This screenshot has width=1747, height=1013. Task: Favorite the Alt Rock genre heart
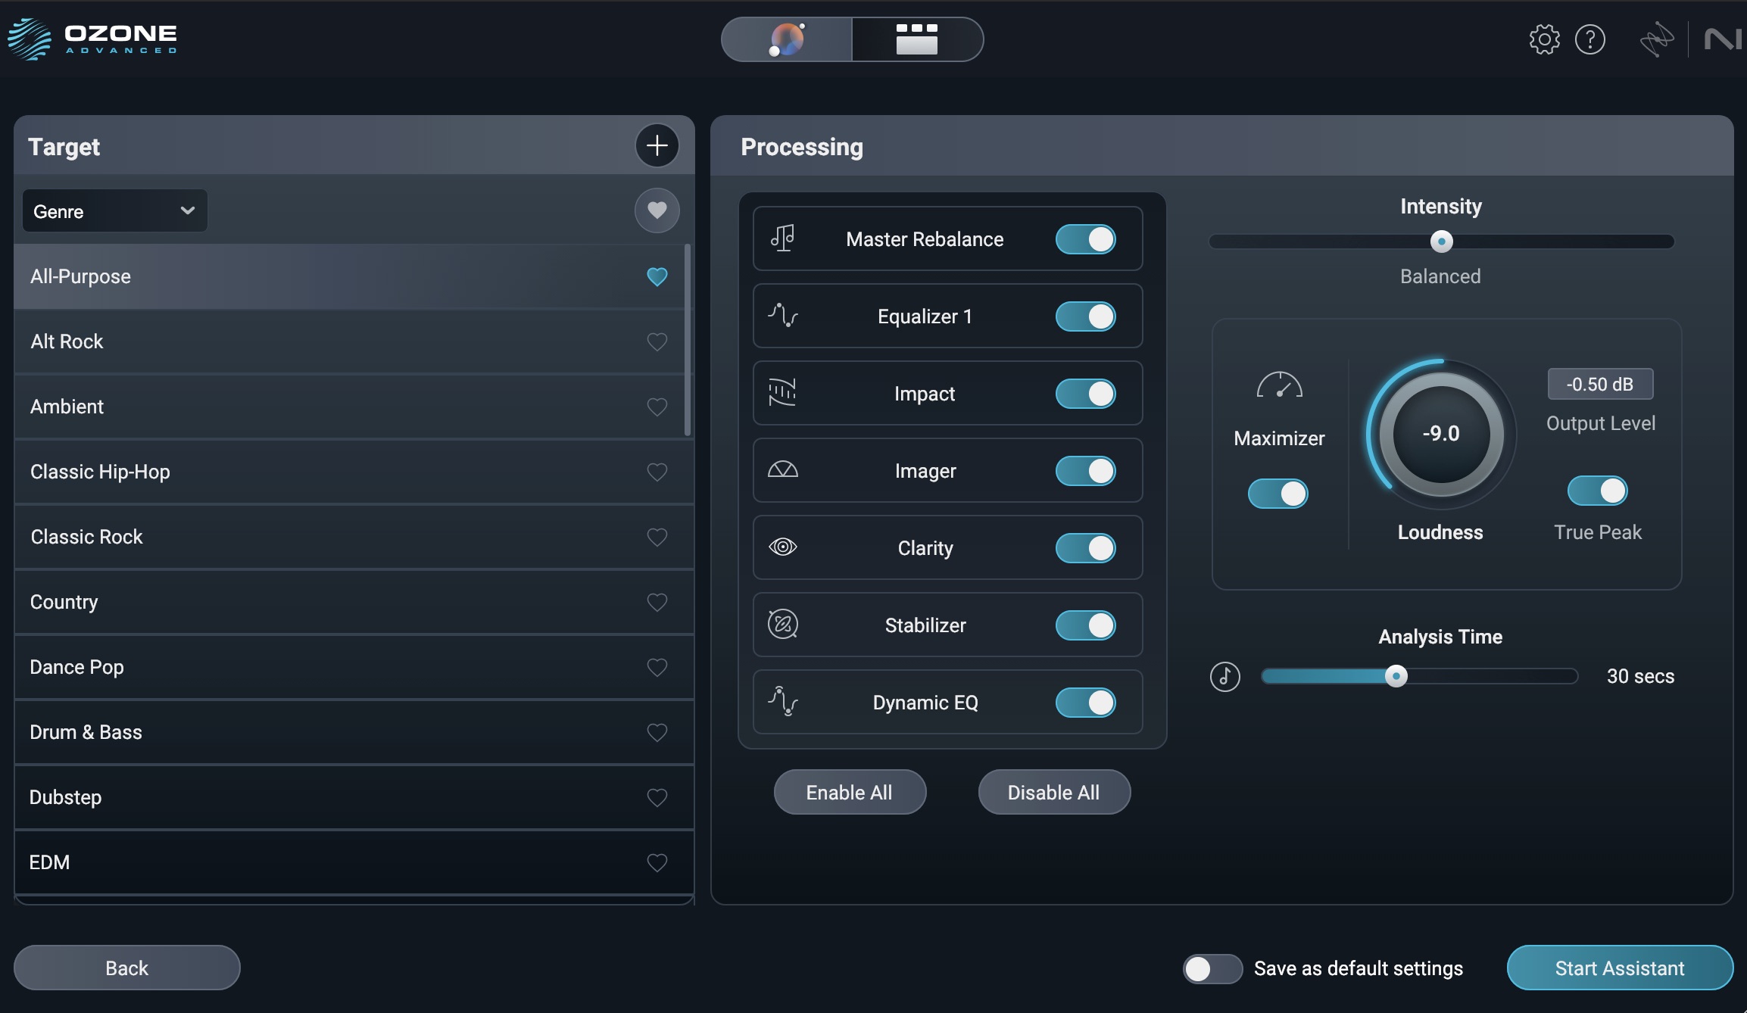(x=657, y=341)
